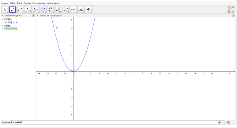Select the Move arrow tool
237x128 pixels.
[x=5, y=10]
